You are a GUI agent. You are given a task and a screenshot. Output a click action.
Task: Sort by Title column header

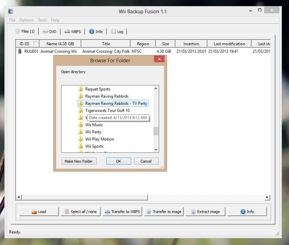pos(106,44)
